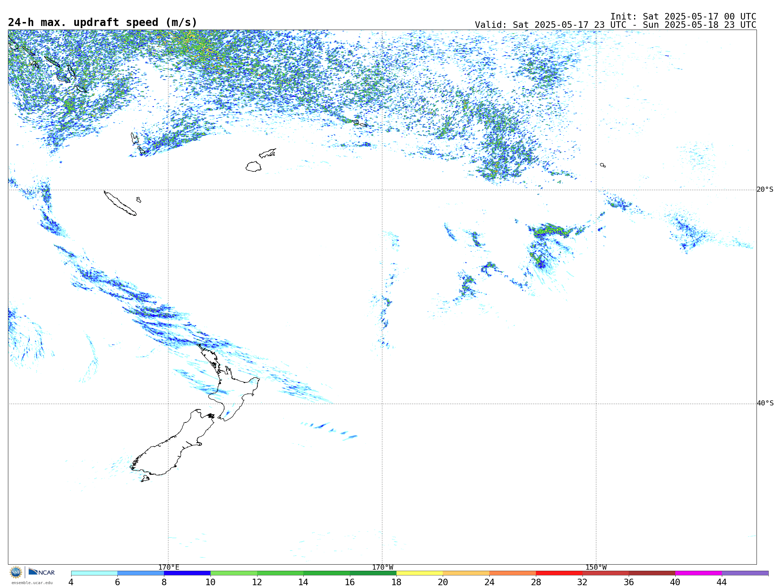Click the orange 24–28 colorbar swatch
The image size is (780, 587).
pyautogui.click(x=512, y=573)
